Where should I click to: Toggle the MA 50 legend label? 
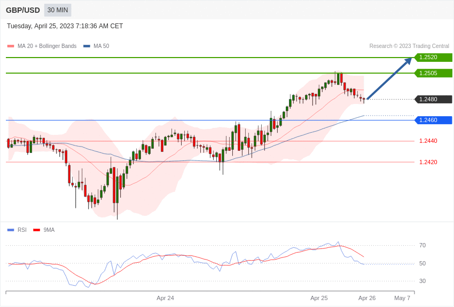coord(101,46)
